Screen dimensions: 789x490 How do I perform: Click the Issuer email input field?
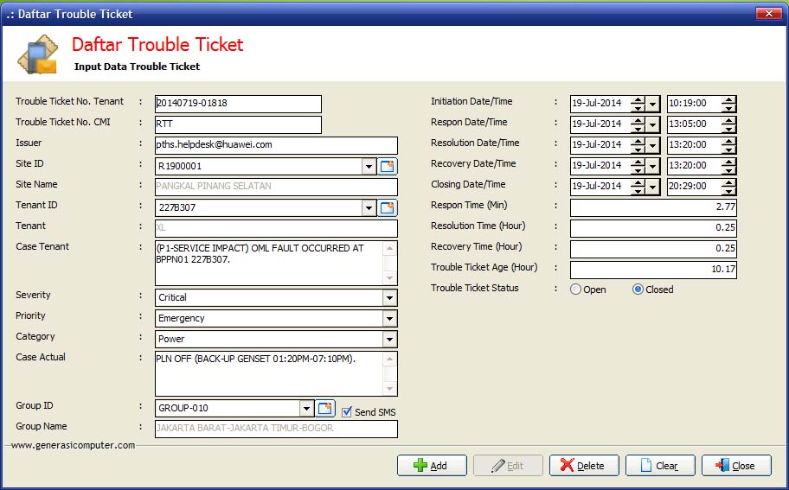tap(276, 145)
